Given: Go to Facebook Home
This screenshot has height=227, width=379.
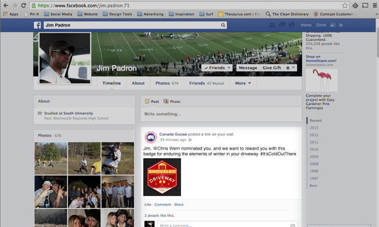Looking at the screenshot, I should (306, 25).
